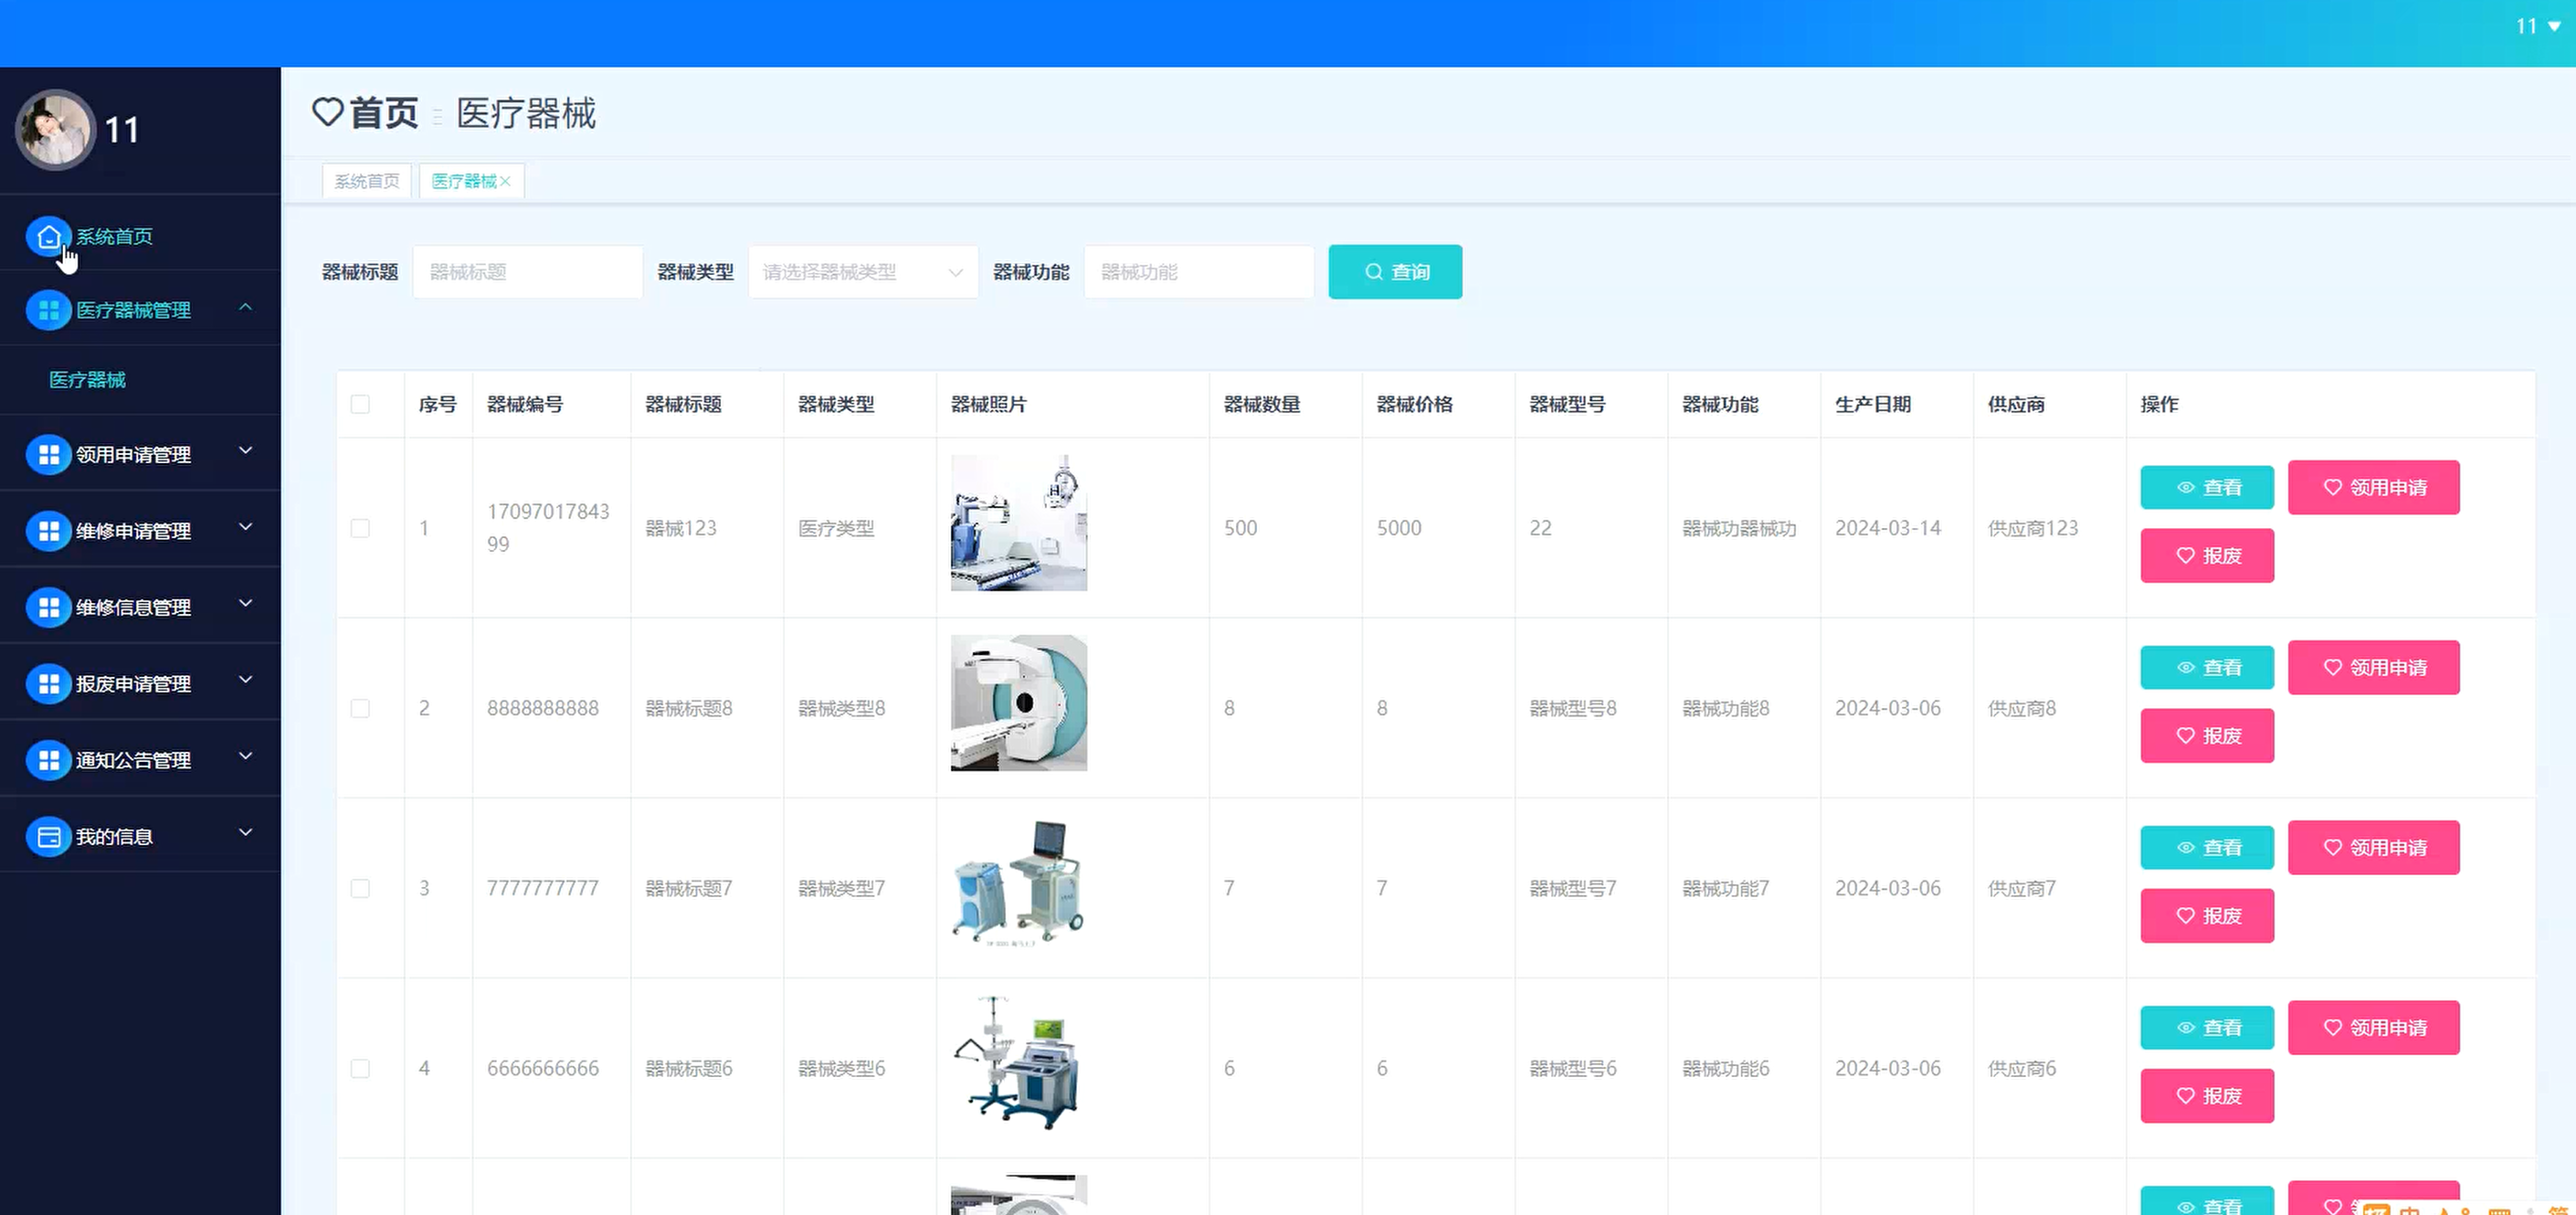Viewport: 2576px width, 1215px height.
Task: Click the grid icon for 通知公告管理
Action: coord(48,760)
